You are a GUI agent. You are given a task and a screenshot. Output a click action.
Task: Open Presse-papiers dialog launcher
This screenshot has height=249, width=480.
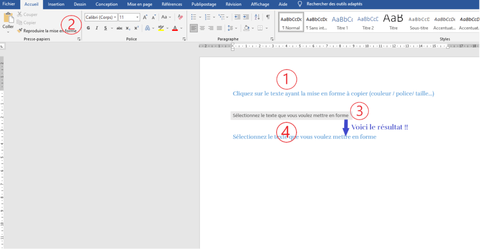(79, 39)
